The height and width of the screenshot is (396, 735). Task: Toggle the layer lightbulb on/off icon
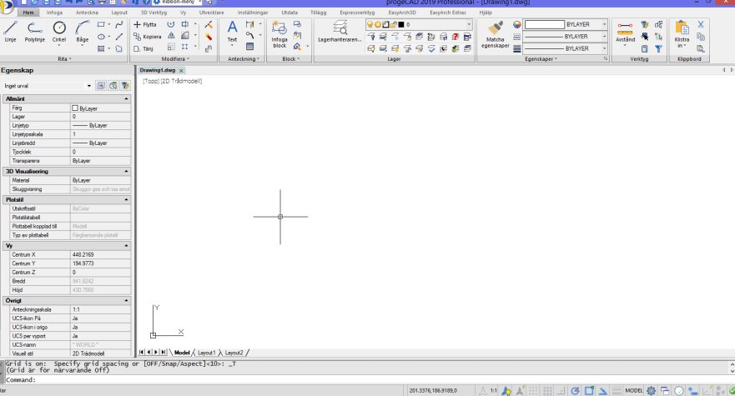click(x=370, y=24)
